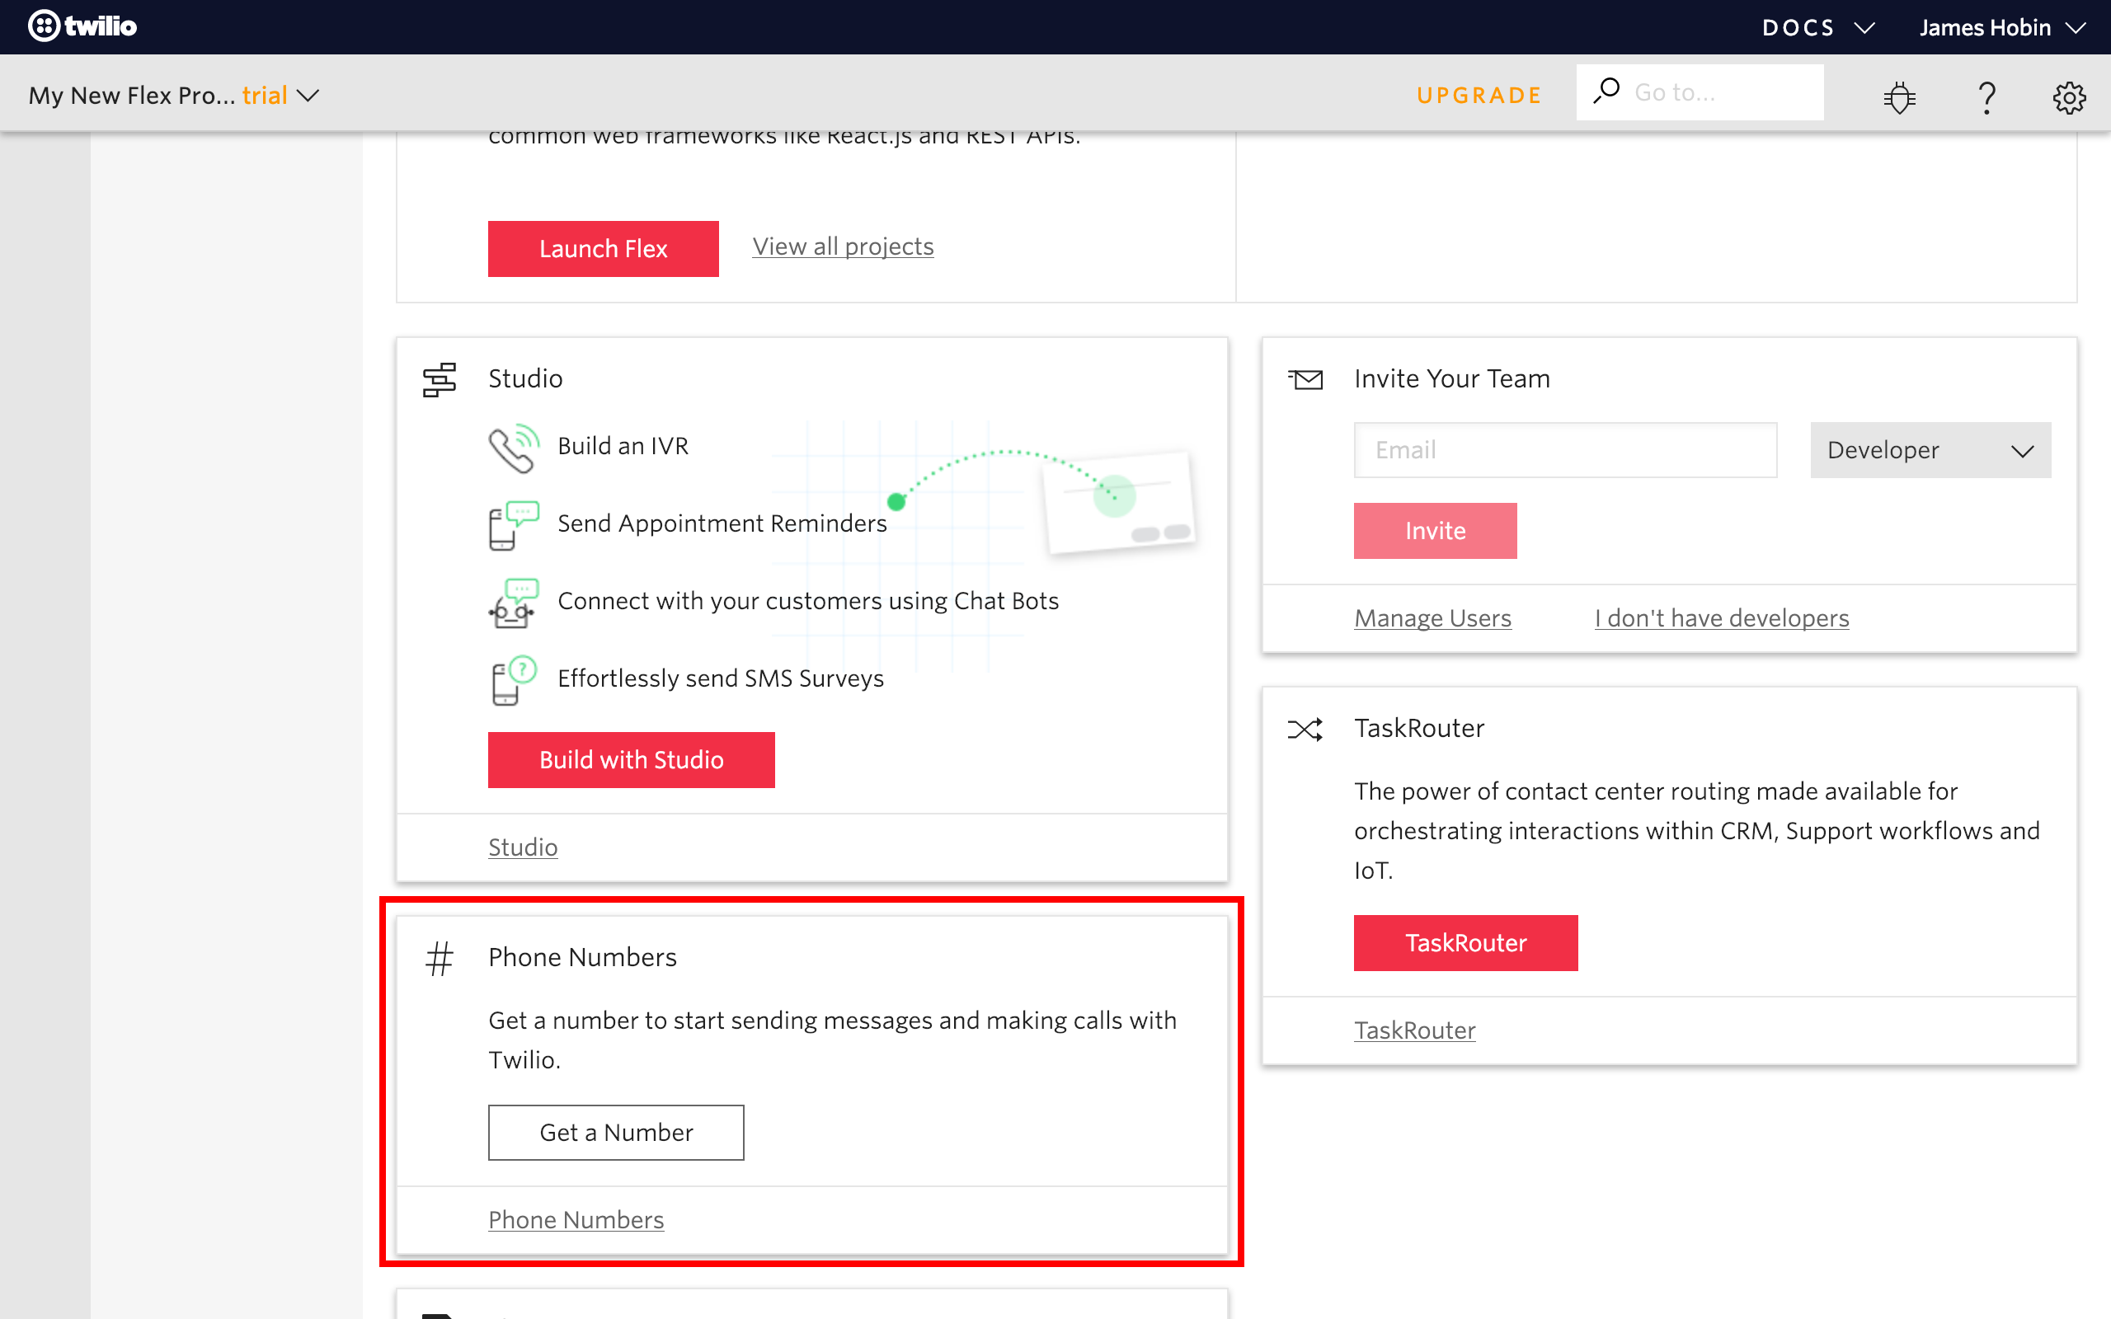Click the Phone Numbers link below card

[576, 1218]
